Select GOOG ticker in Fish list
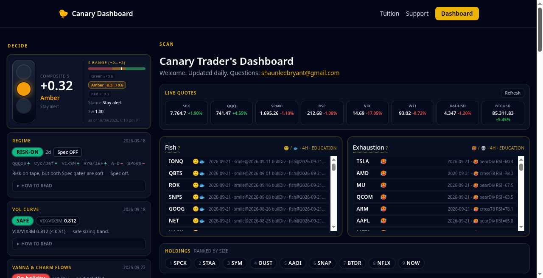 [177, 209]
